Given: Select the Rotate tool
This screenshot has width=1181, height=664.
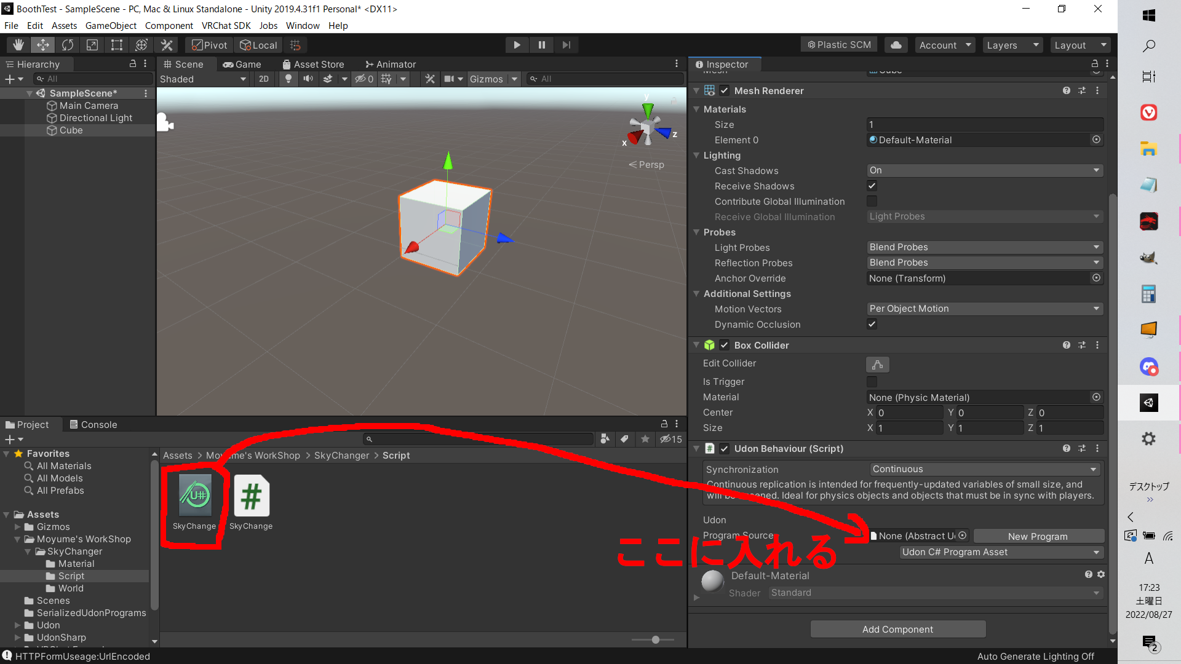Looking at the screenshot, I should [x=68, y=45].
